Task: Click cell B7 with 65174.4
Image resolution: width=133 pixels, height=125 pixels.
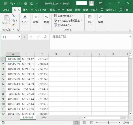Action: tap(27, 89)
